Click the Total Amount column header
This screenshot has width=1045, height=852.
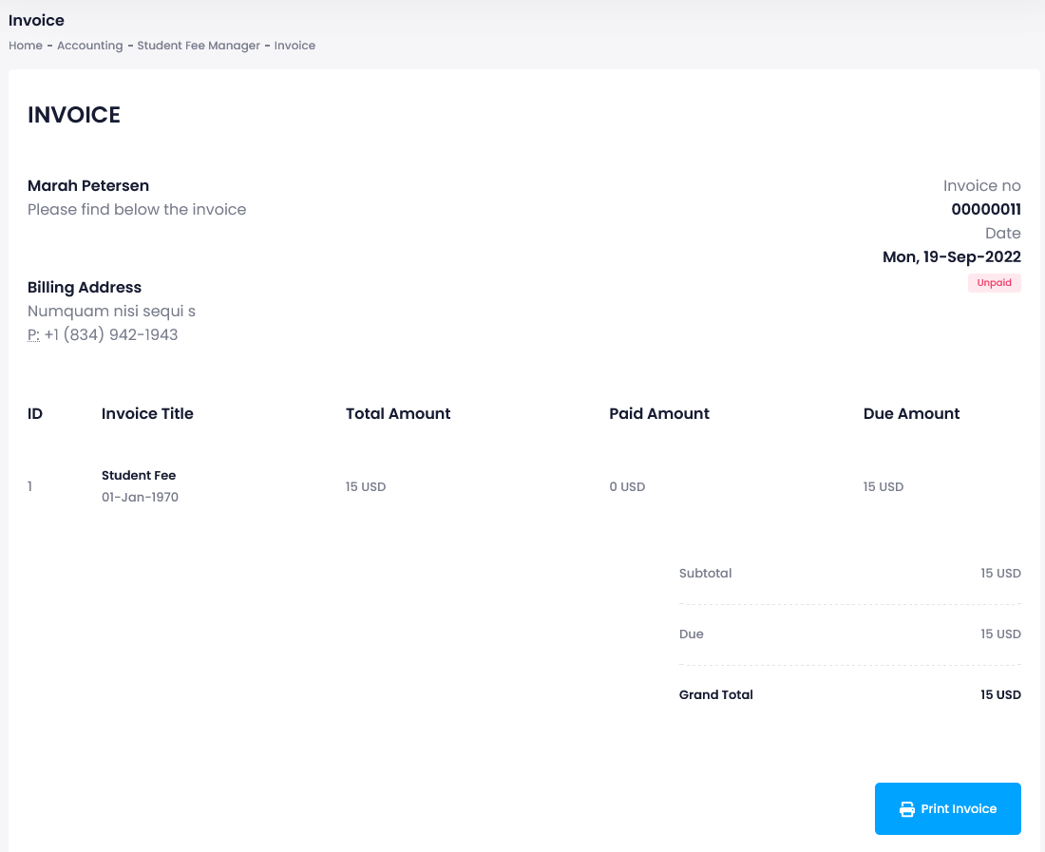398,413
